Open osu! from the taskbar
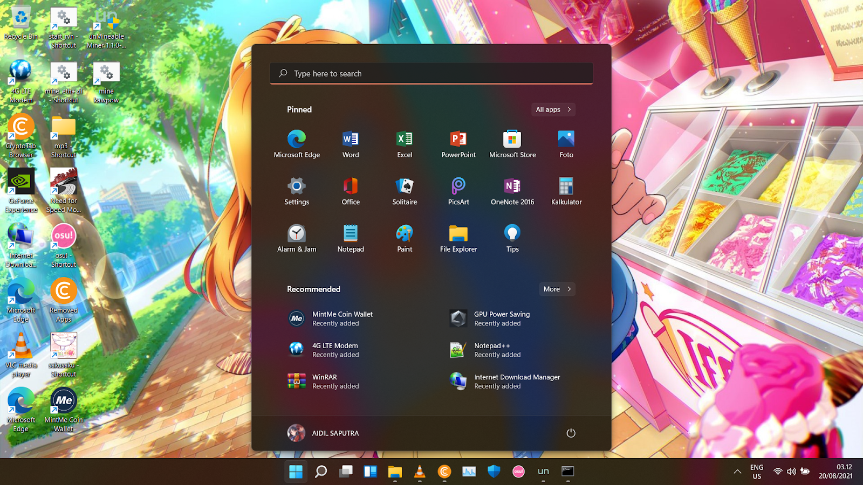This screenshot has width=863, height=485. pyautogui.click(x=518, y=472)
